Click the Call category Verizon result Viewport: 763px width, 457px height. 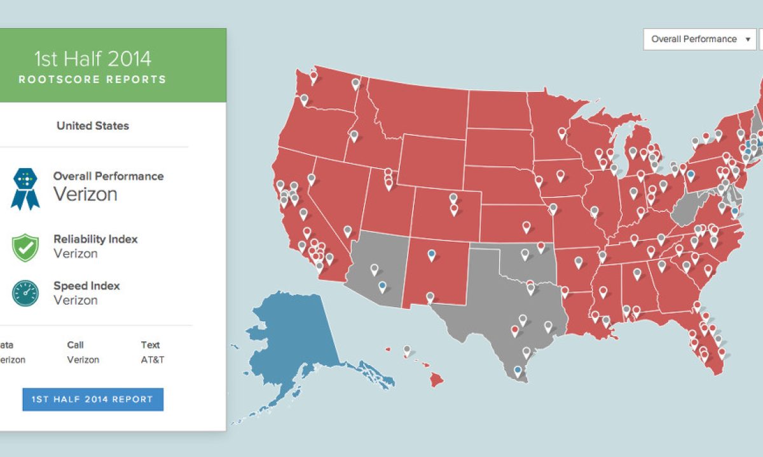point(83,360)
